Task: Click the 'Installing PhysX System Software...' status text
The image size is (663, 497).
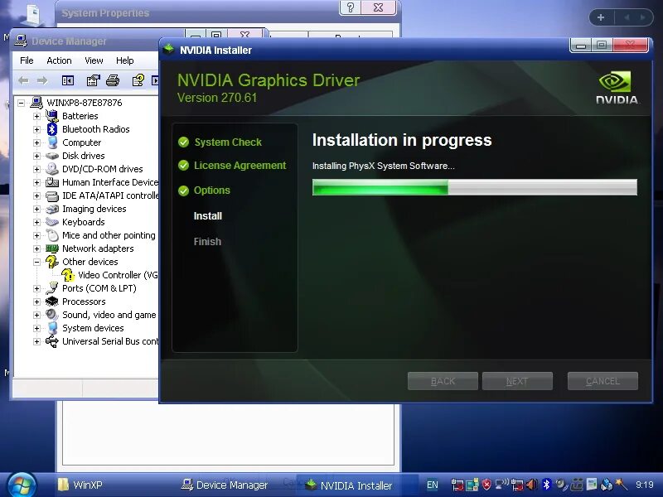Action: coord(384,166)
